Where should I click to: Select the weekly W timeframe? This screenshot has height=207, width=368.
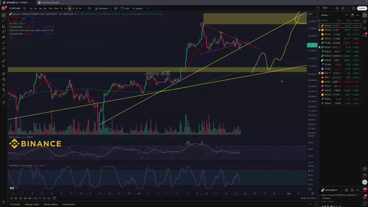pos(77,9)
